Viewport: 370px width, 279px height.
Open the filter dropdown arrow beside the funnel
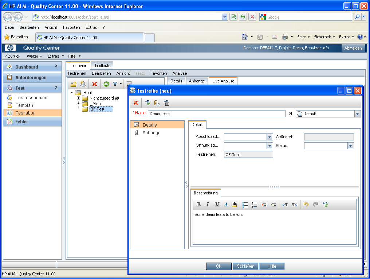[121, 84]
